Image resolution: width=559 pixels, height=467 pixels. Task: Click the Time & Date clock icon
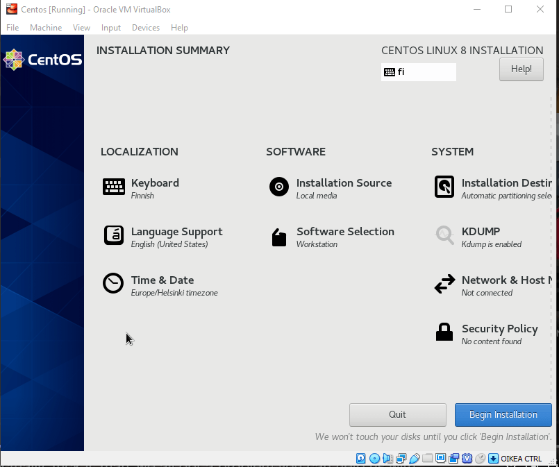(x=113, y=284)
